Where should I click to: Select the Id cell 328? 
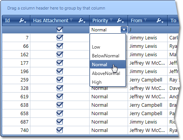click(16, 88)
